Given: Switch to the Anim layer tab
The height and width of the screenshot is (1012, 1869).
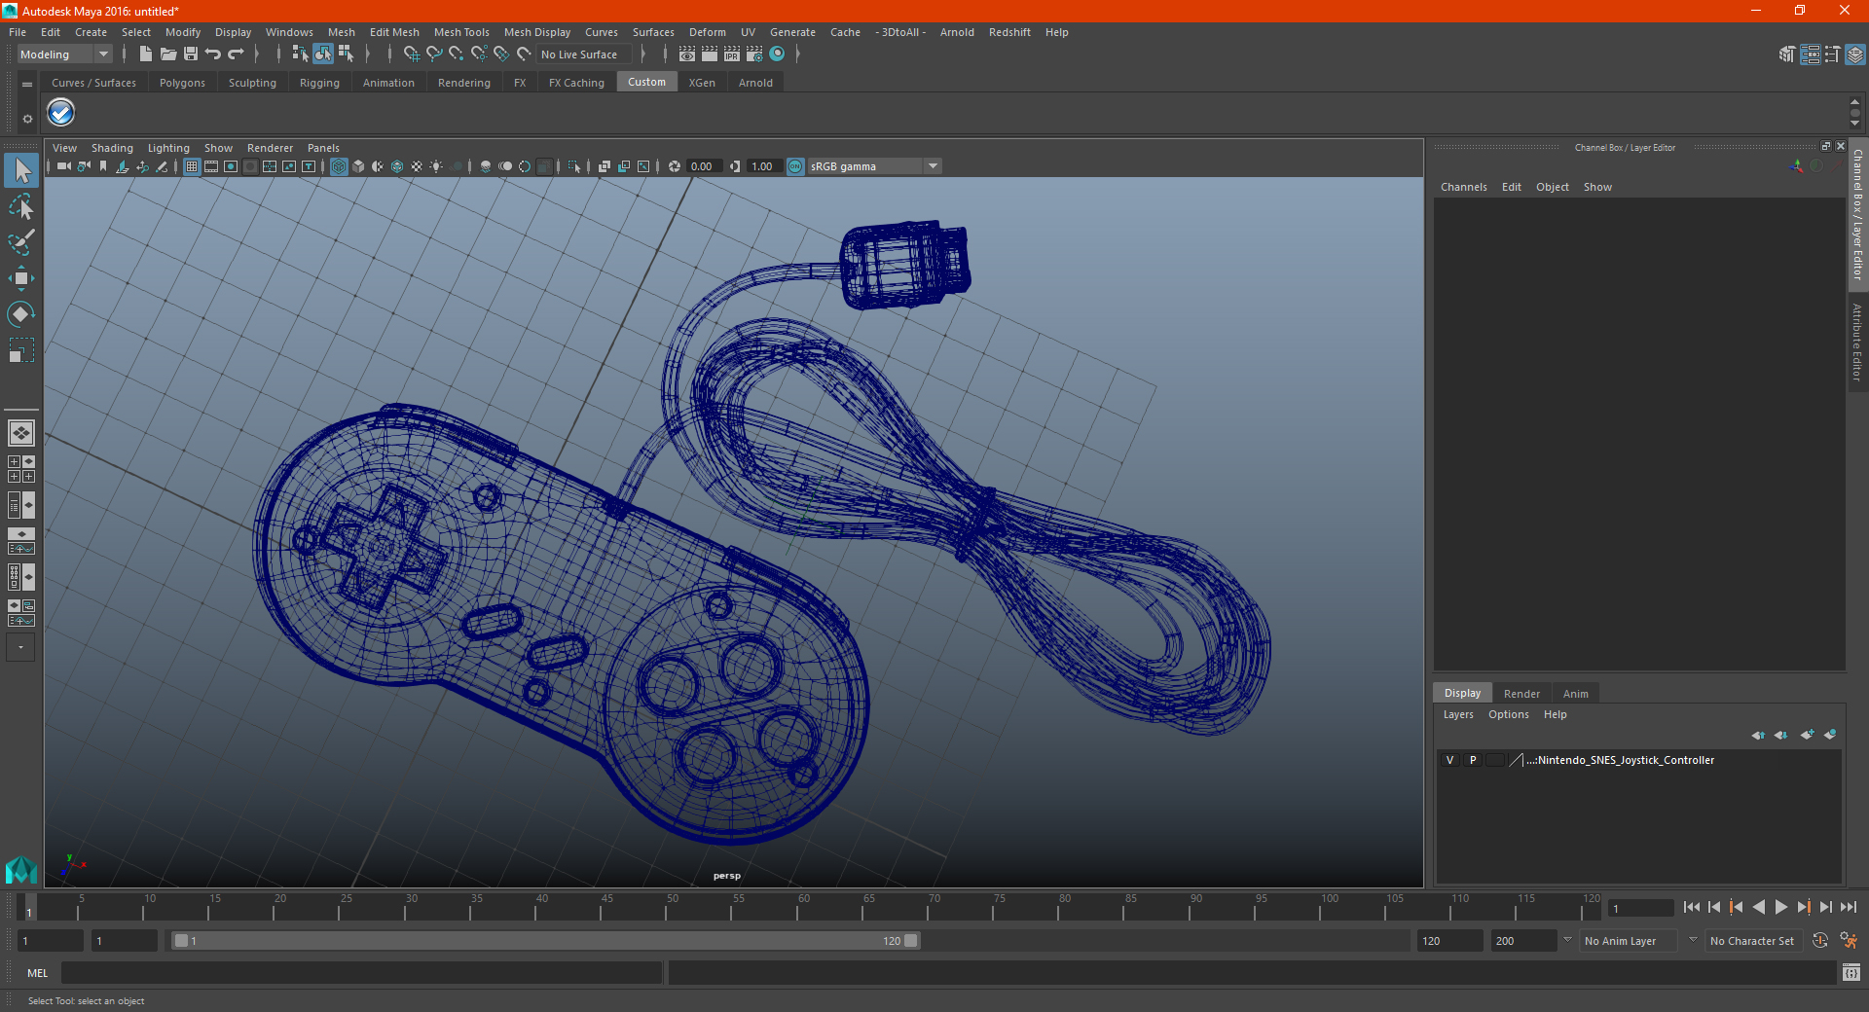Looking at the screenshot, I should click(1575, 694).
